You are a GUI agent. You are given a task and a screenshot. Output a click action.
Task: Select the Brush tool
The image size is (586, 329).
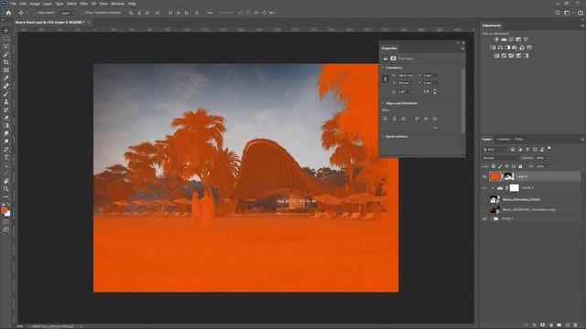tap(6, 93)
